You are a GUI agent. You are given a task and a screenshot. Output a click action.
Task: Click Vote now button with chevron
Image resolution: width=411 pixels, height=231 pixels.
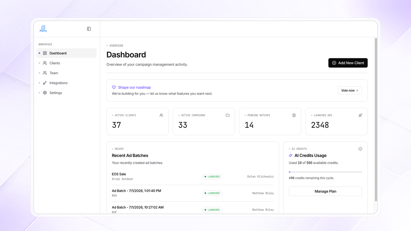pyautogui.click(x=350, y=90)
